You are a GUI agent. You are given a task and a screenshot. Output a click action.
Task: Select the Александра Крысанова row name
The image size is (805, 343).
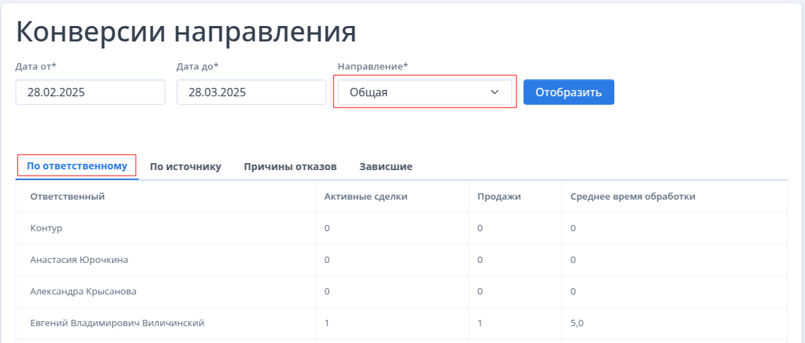pos(83,291)
